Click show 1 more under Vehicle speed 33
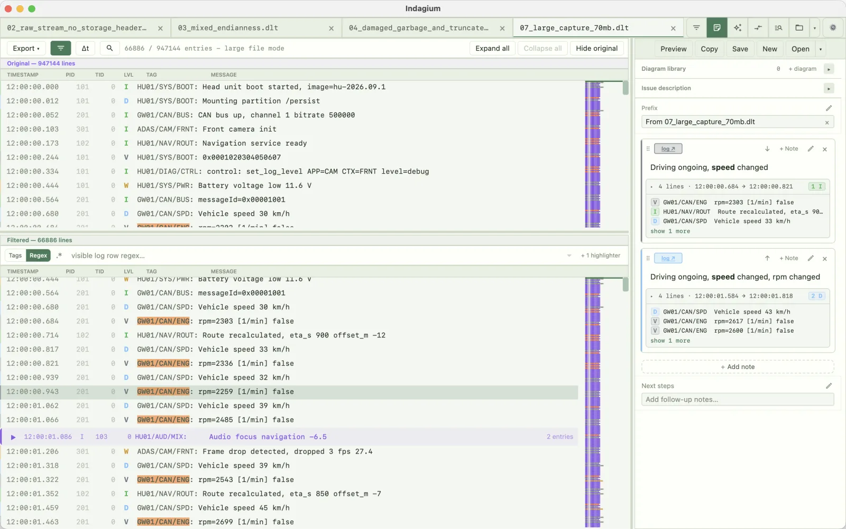846x529 pixels. coord(670,231)
